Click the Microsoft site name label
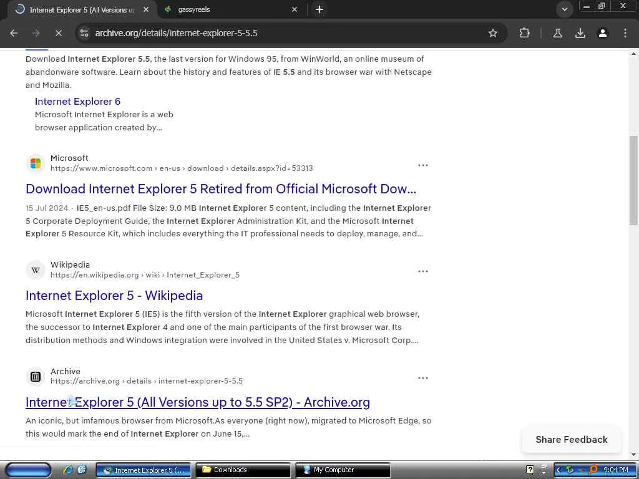The image size is (639, 479). (69, 158)
